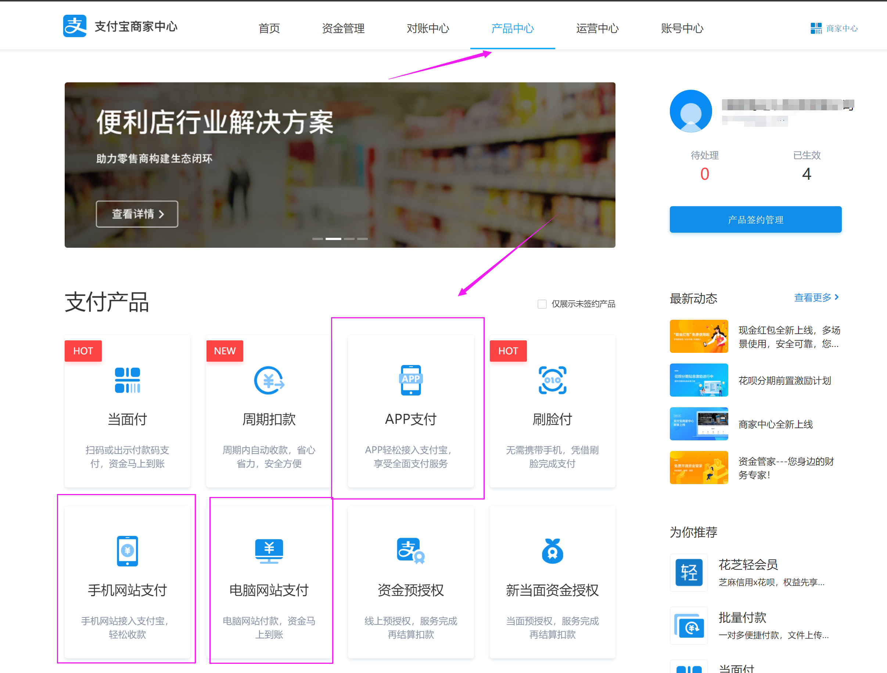This screenshot has height=673, width=887.
Task: Open 查看详情 banner button
Action: (x=137, y=214)
